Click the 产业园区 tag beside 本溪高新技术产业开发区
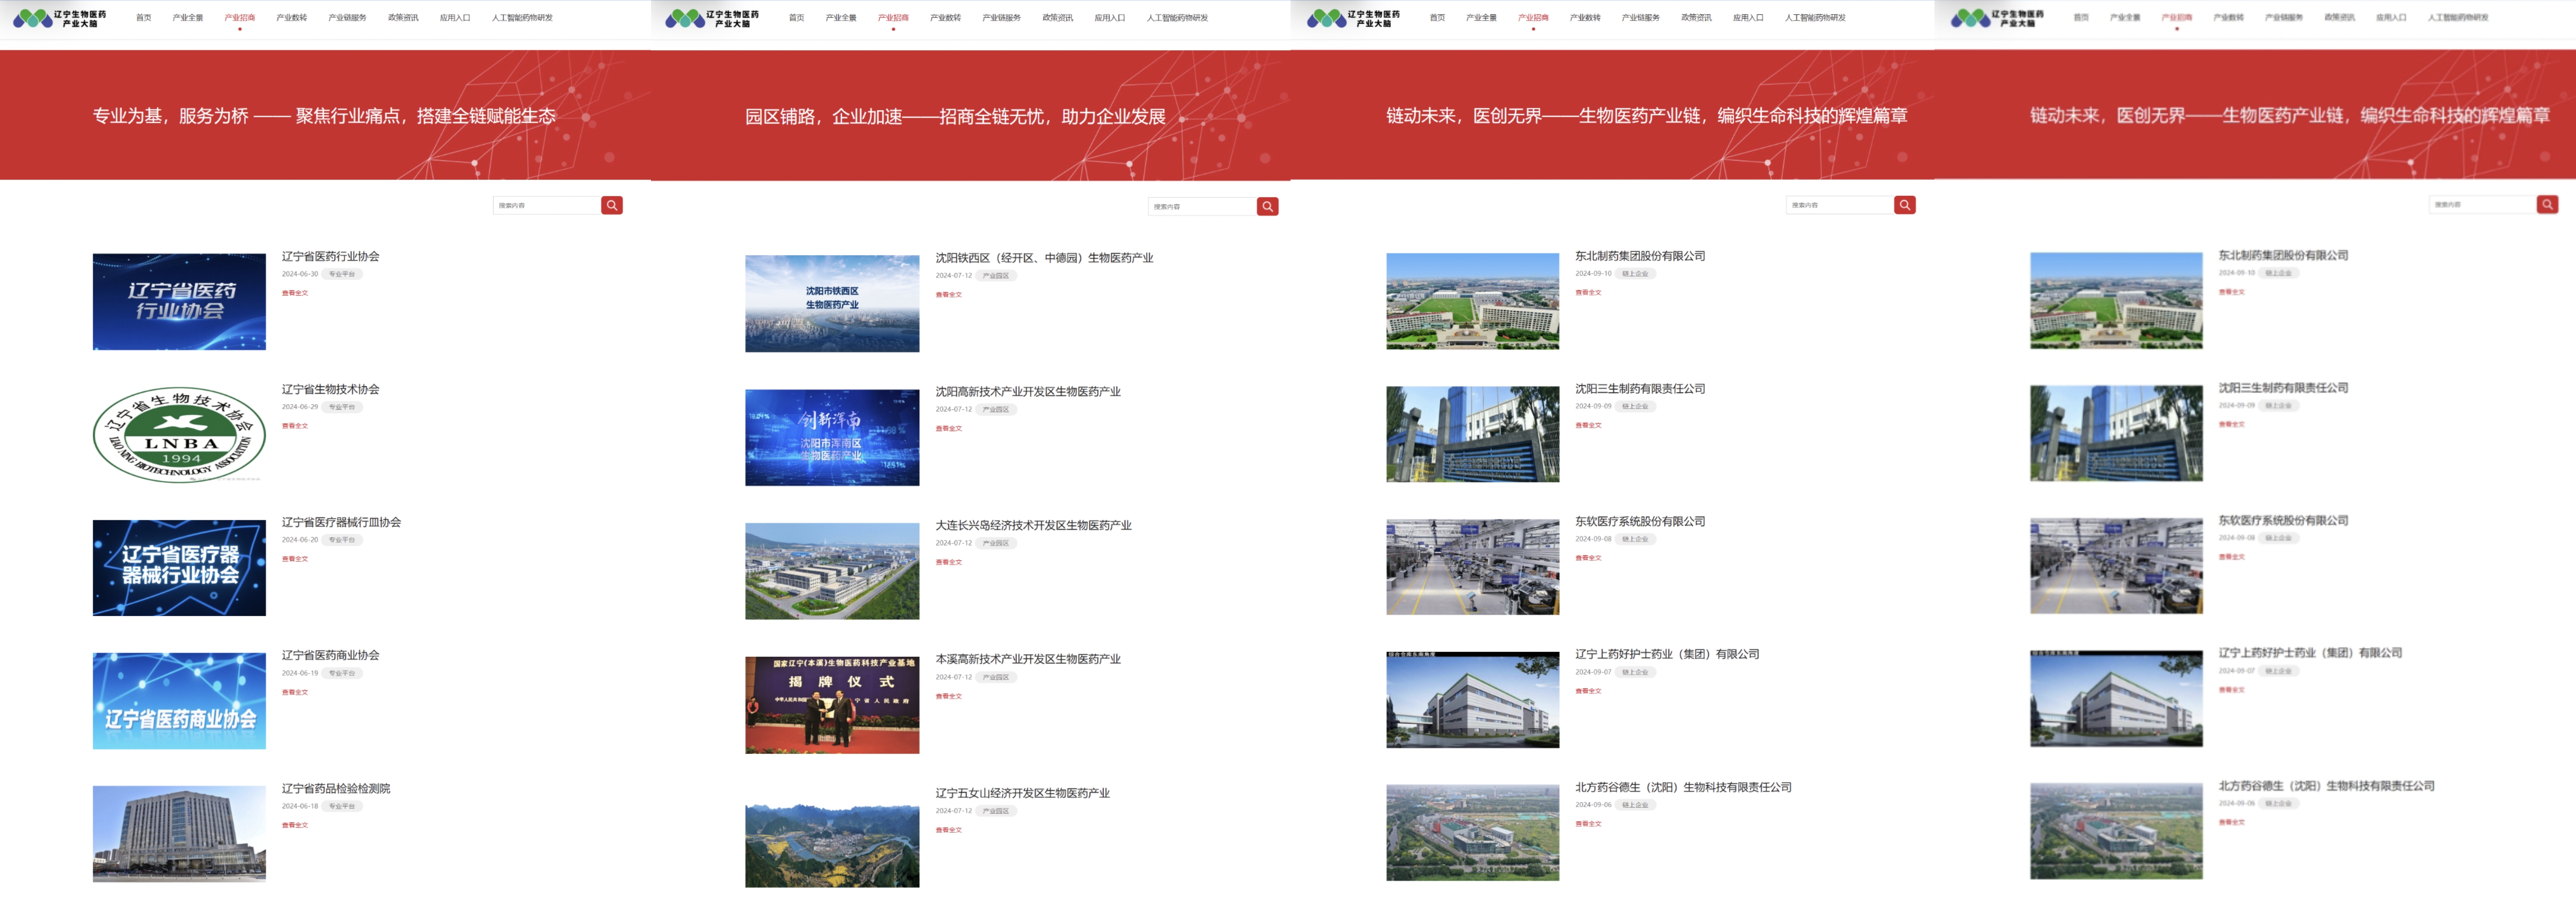 click(x=996, y=677)
